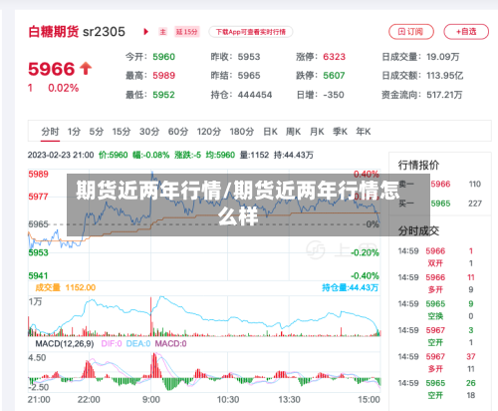Click the 分时成交 panel heading
This screenshot has width=498, height=411.
(418, 230)
